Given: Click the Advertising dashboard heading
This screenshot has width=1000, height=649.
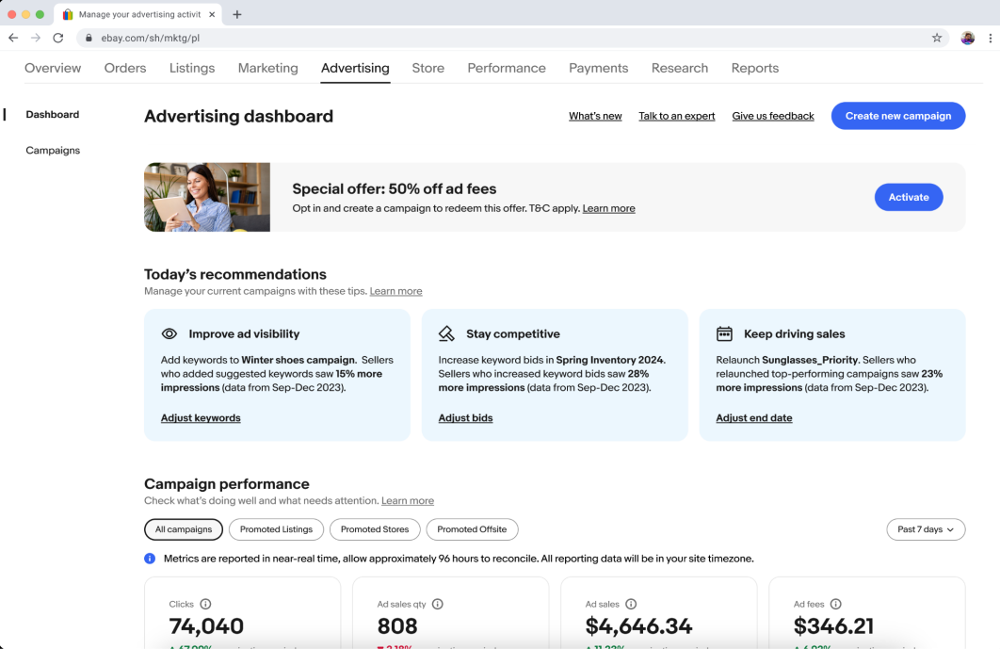Looking at the screenshot, I should coord(238,116).
